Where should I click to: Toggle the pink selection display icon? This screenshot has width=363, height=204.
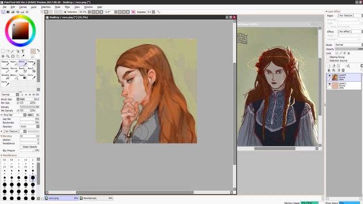(x=133, y=12)
